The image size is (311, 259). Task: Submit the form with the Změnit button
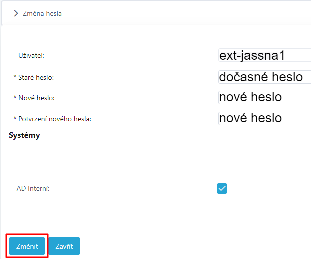tap(27, 246)
